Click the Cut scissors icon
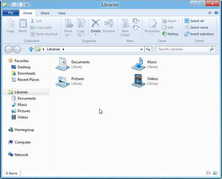The width and height of the screenshot is (222, 179). click(33, 21)
